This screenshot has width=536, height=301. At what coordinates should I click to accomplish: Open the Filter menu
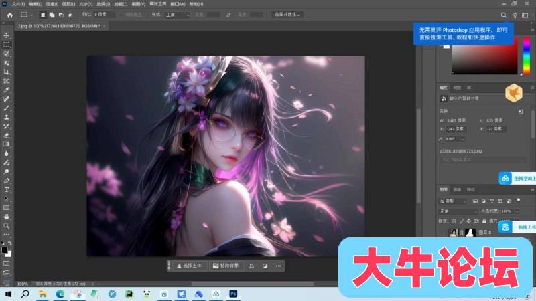click(121, 4)
